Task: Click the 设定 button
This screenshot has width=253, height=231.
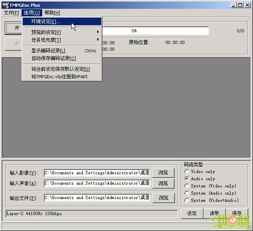Action: click(192, 213)
